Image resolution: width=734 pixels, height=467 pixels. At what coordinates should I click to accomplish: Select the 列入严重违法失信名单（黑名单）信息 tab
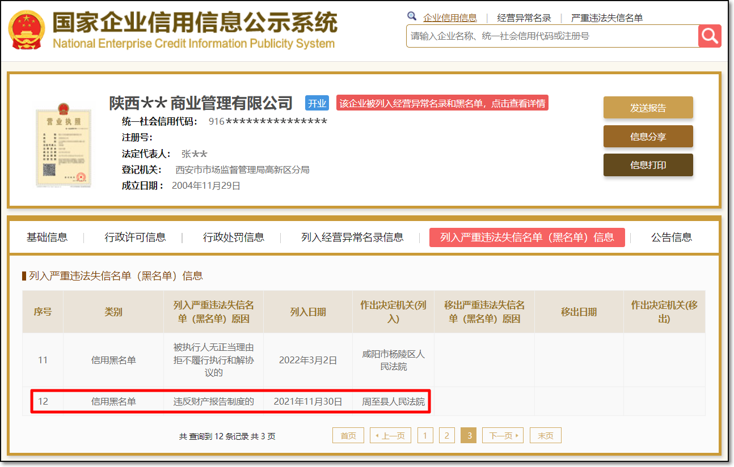tap(527, 237)
